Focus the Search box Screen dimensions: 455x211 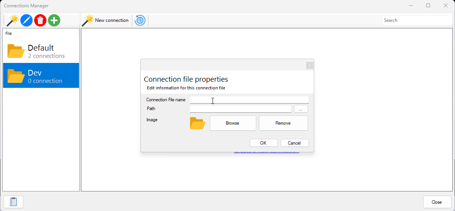[417, 20]
